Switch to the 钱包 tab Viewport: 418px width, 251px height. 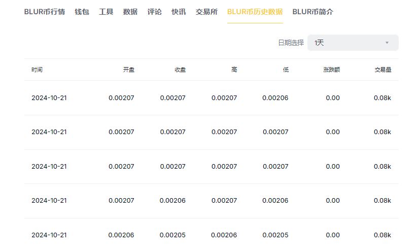coord(82,12)
